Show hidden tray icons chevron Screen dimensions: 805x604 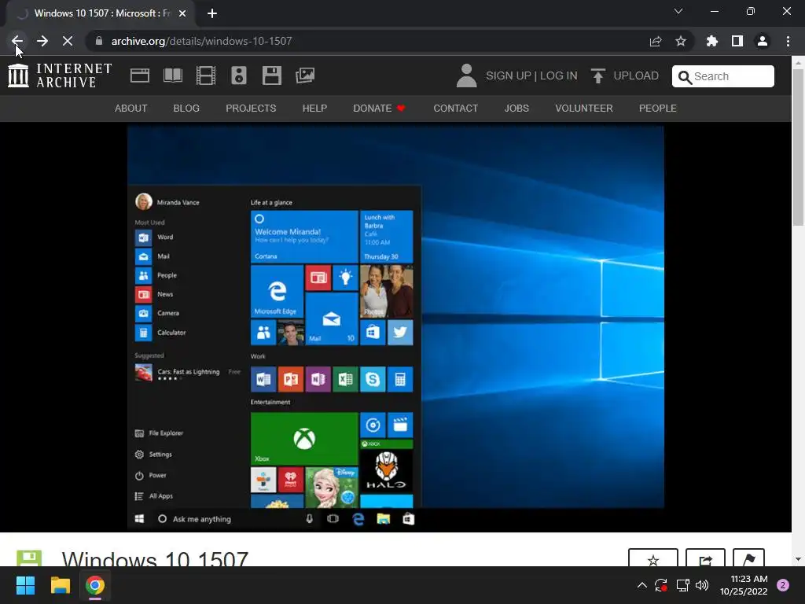coord(641,585)
